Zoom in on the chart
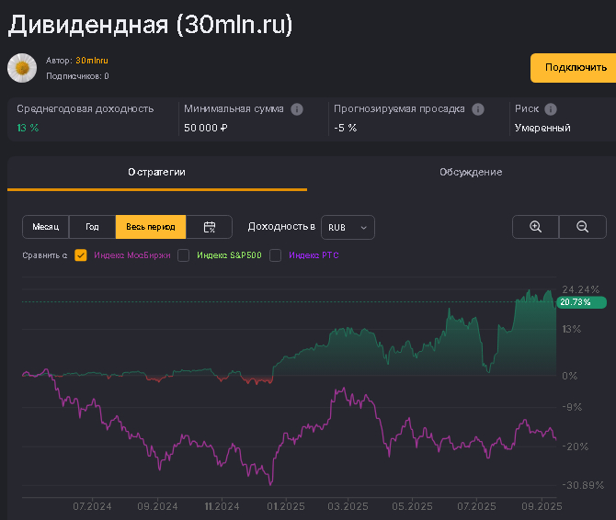 535,227
